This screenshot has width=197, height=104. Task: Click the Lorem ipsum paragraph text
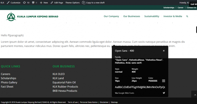[x=93, y=44]
